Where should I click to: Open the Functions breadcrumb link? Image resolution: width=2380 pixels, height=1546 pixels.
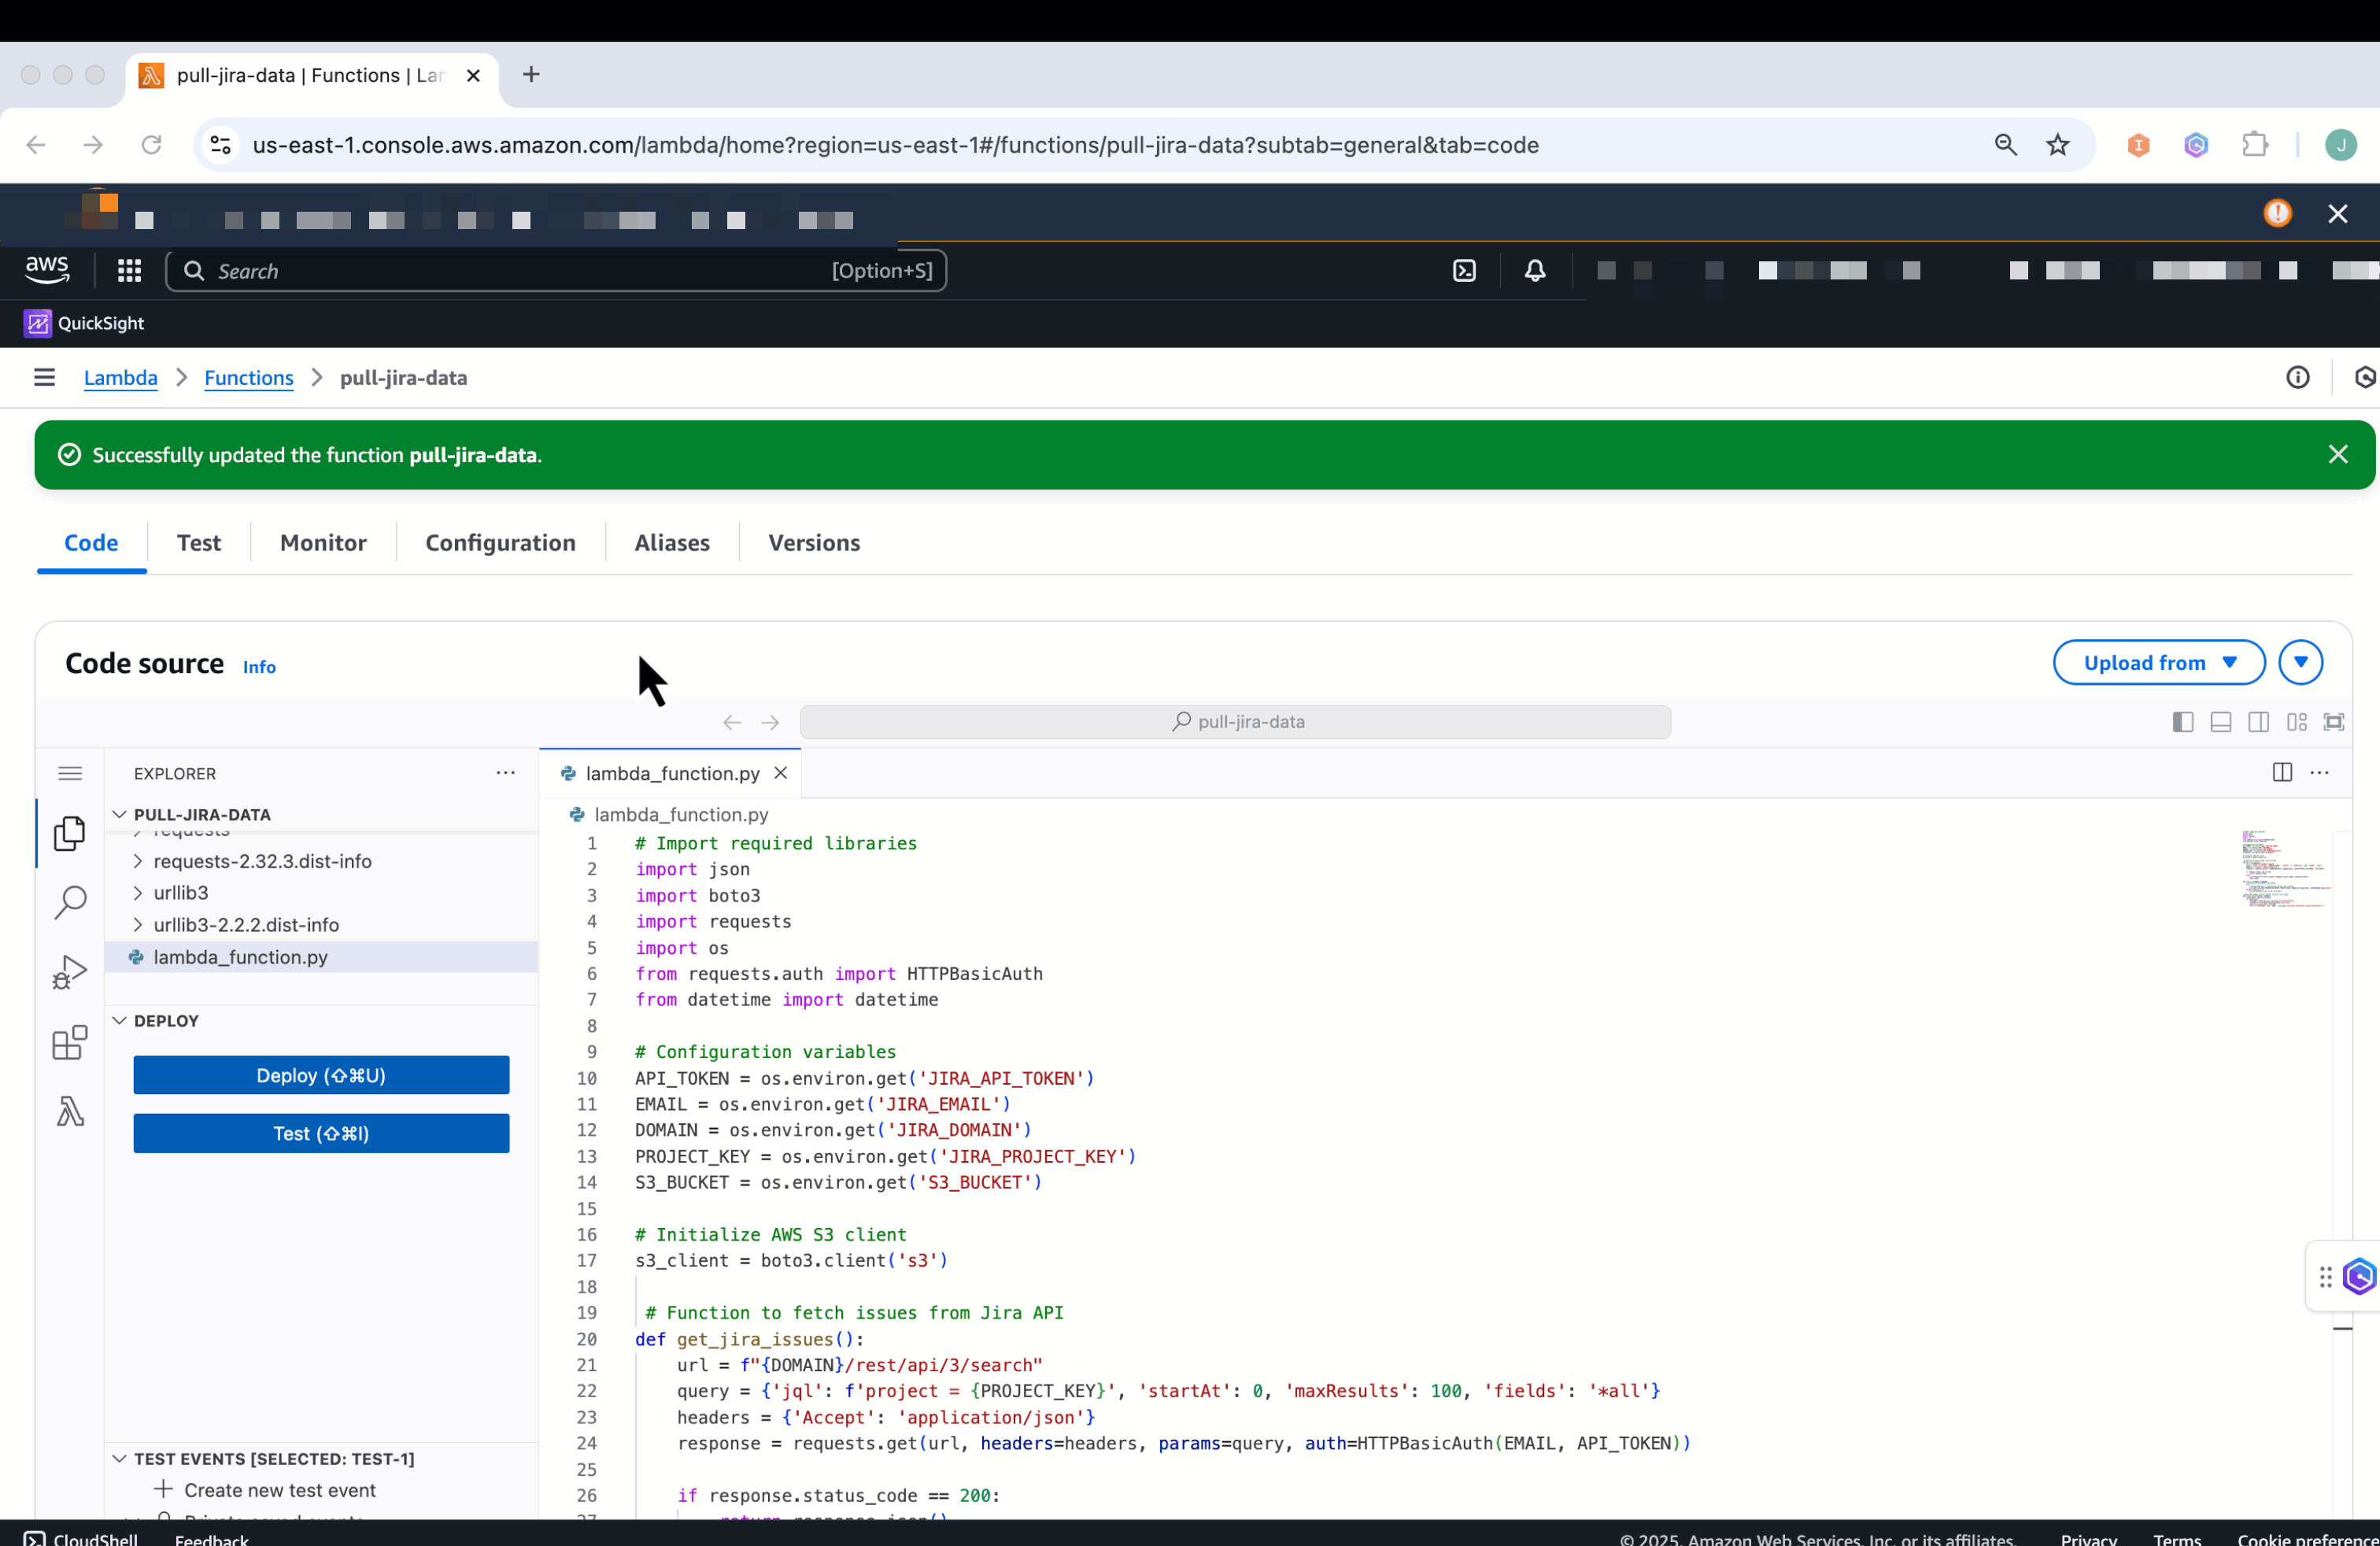[248, 378]
